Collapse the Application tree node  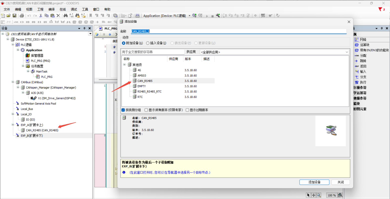point(18,50)
